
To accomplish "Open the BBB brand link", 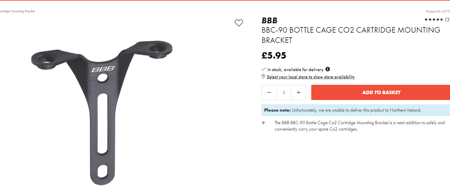I will click(270, 21).
